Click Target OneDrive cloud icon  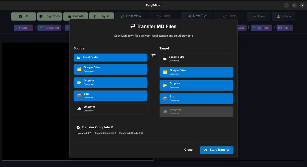(x=165, y=112)
